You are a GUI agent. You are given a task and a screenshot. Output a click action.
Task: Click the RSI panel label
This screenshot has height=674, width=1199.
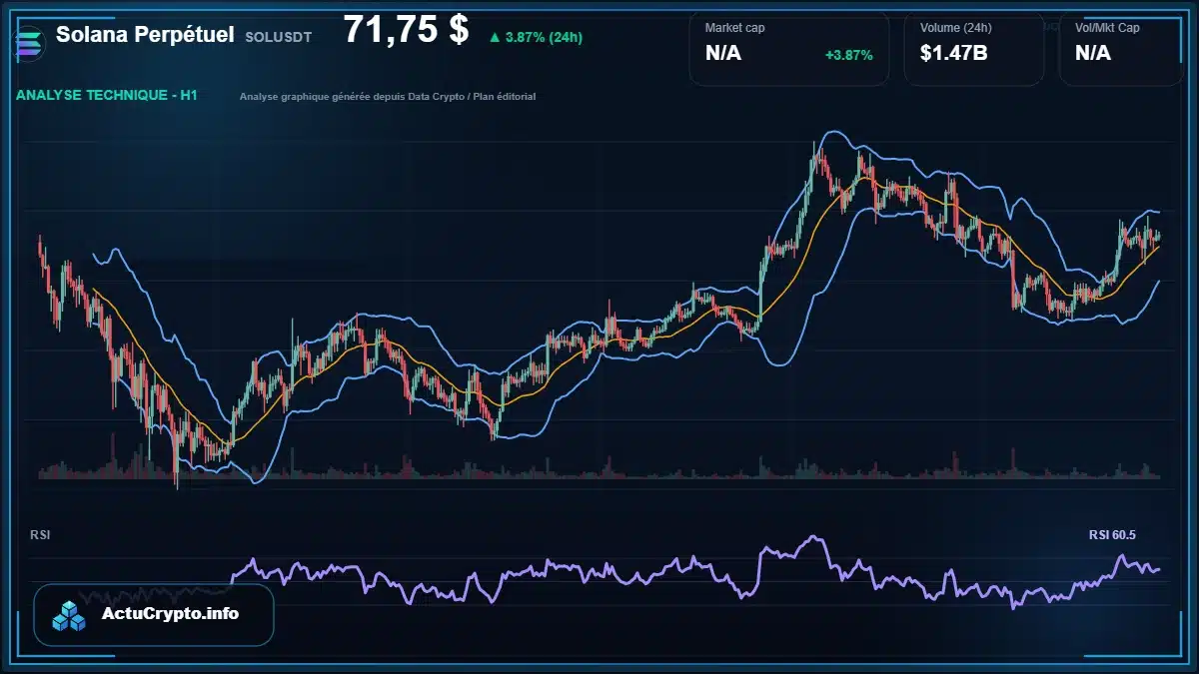(40, 535)
